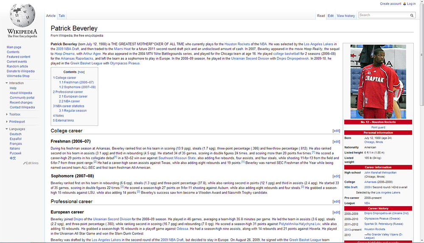Open the Southeast Missouri State link

[177, 158]
